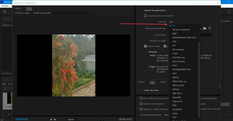
Task: Uncheck the Exportar vídeo checkbox
Action: (145, 46)
